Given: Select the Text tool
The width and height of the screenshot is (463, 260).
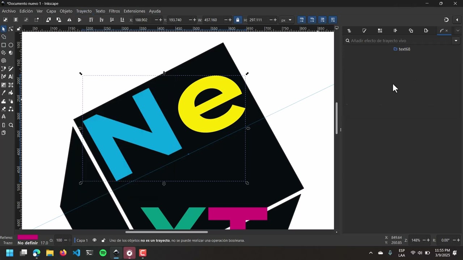Looking at the screenshot, I should tap(11, 77).
